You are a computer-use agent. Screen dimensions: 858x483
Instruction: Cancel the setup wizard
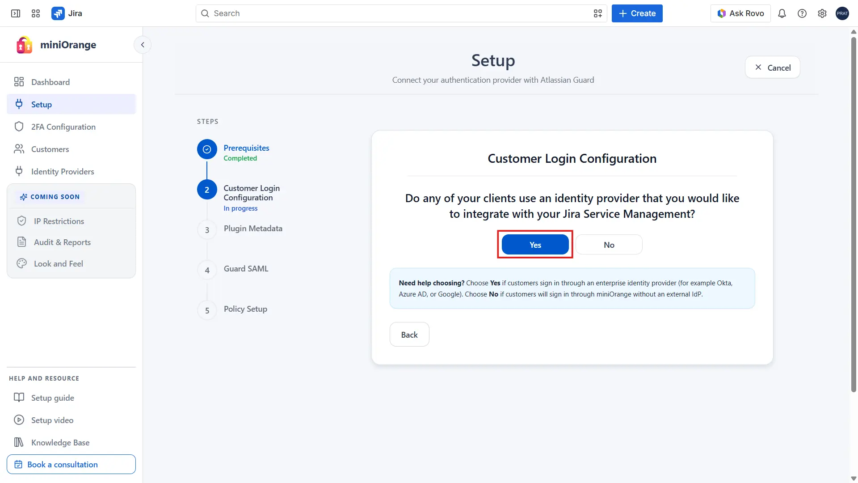coord(773,68)
